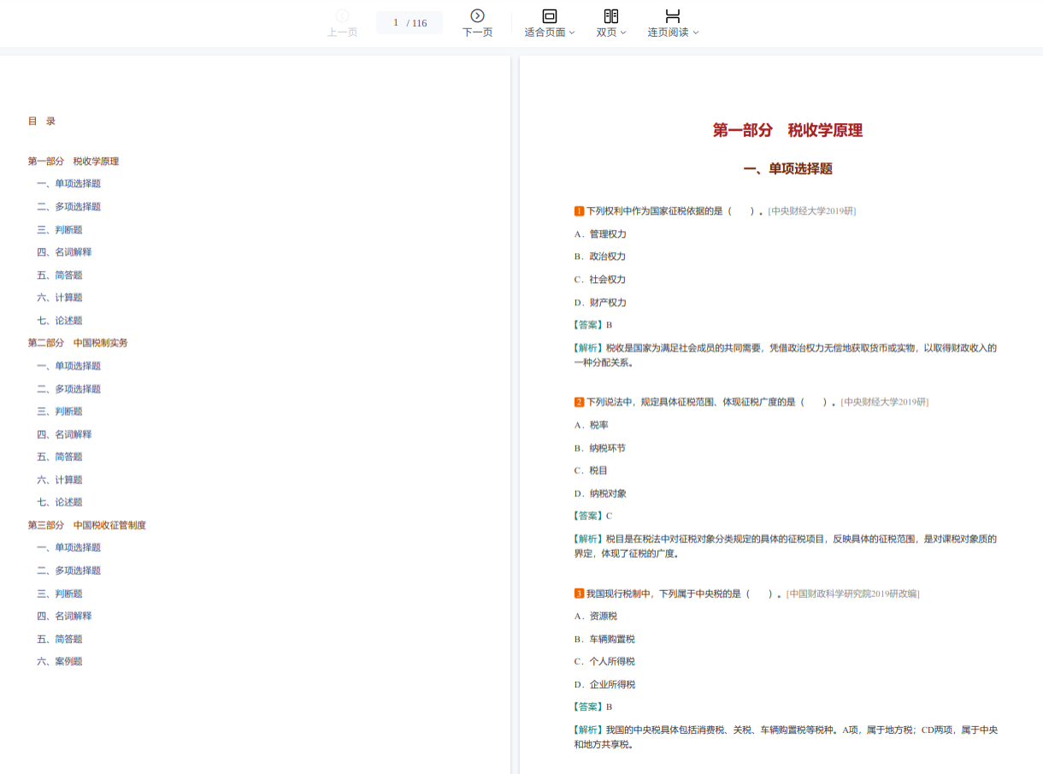Click the 上一页 text label
This screenshot has width=1043, height=774.
coord(342,32)
